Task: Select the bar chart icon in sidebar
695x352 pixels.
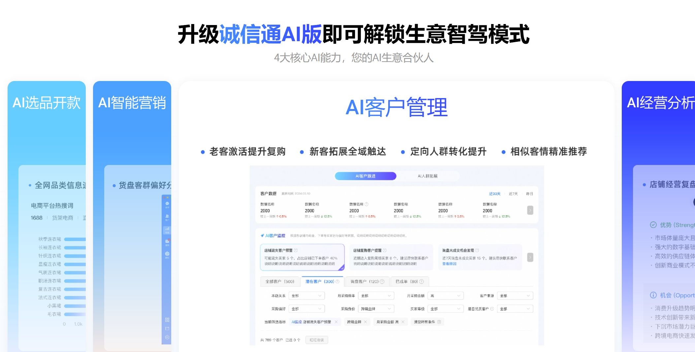Action: point(167,229)
